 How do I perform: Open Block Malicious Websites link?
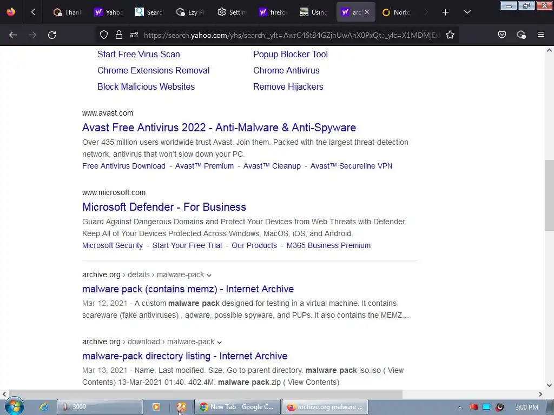(x=146, y=86)
